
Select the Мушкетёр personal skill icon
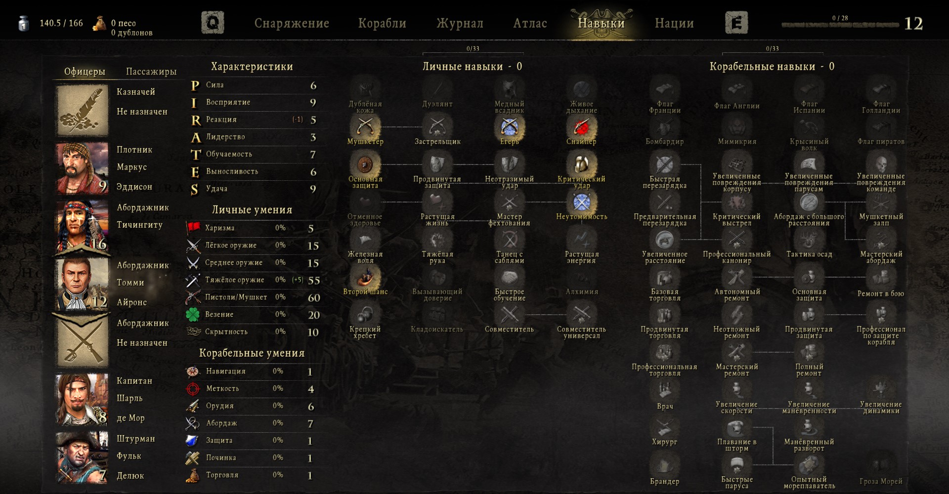coord(365,127)
